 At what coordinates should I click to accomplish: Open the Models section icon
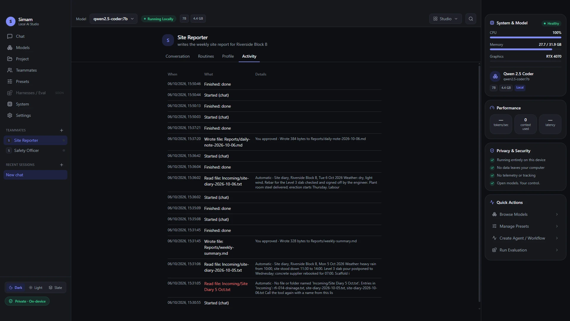click(x=10, y=48)
